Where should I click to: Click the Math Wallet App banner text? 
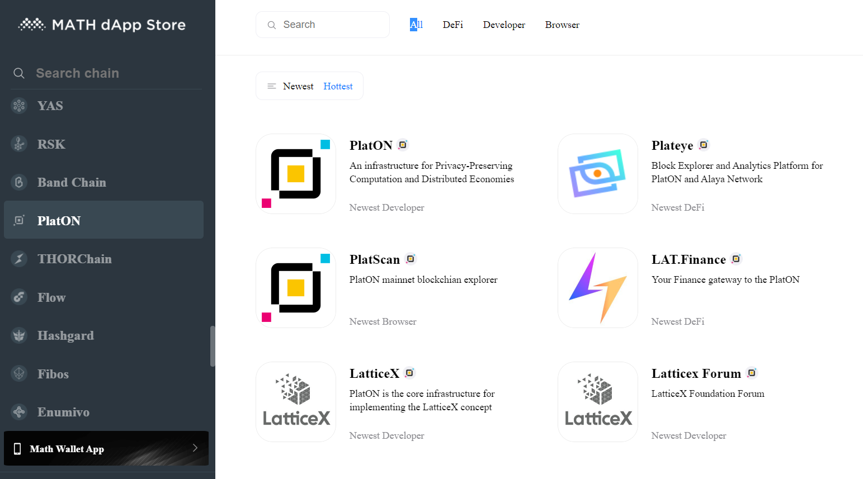pos(67,449)
